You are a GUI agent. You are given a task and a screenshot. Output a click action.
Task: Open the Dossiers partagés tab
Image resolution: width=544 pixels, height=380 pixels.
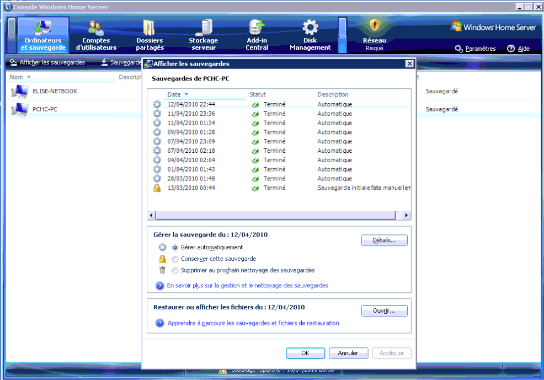click(x=150, y=35)
